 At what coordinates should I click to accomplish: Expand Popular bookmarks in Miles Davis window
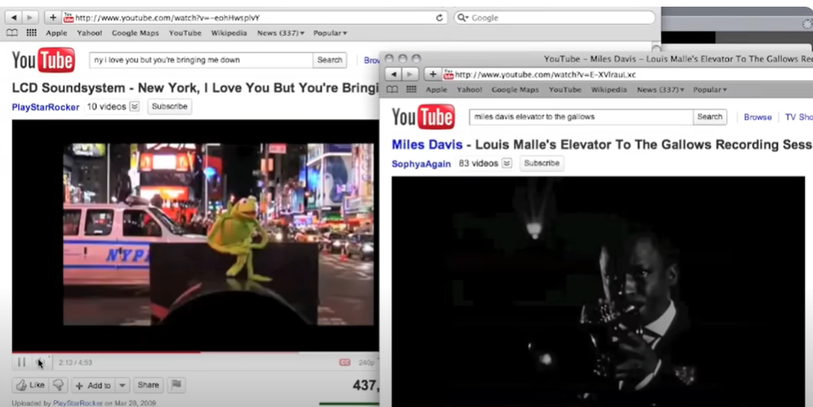710,90
